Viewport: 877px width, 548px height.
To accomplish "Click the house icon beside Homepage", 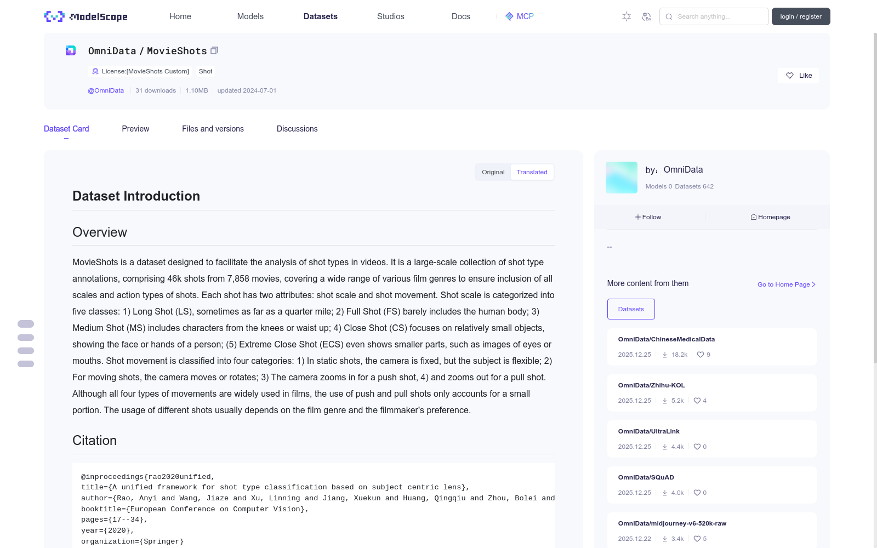I will (x=754, y=217).
